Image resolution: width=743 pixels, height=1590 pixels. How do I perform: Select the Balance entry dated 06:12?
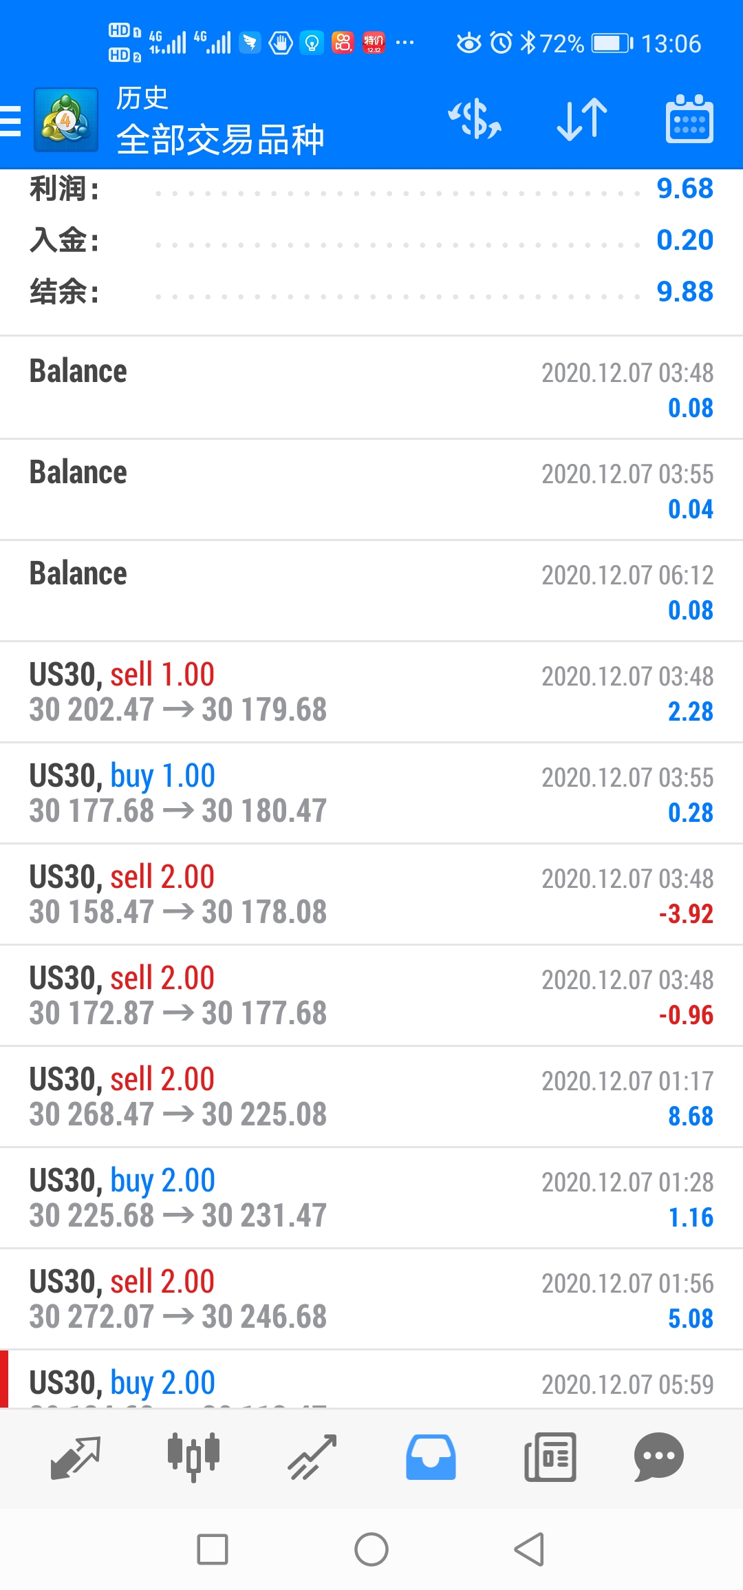[371, 591]
